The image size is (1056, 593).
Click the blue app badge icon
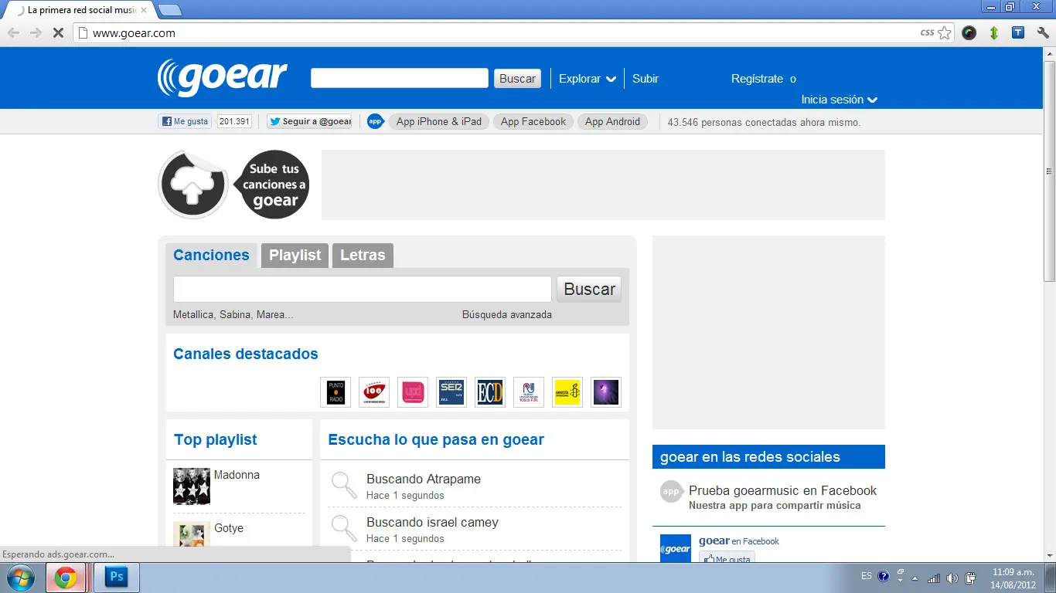pos(376,121)
